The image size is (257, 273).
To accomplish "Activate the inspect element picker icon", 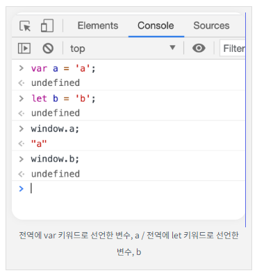I will [x=25, y=26].
